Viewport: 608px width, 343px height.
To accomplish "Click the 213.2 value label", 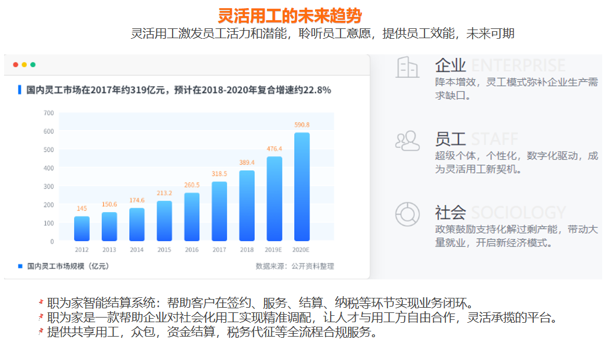I will [x=164, y=193].
